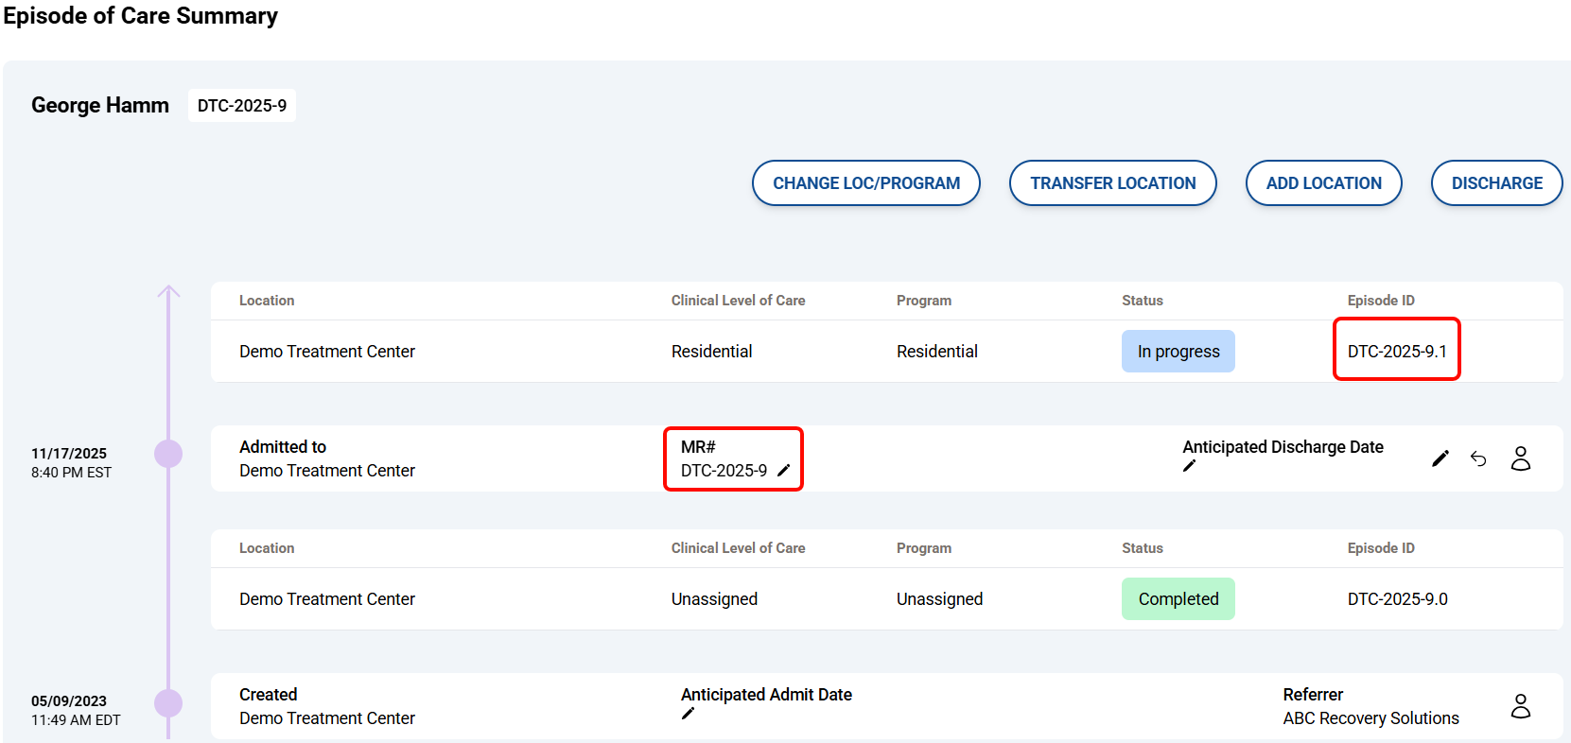Click the DTC-2025-9 tag beside George Hamm
The height and width of the screenshot is (743, 1571).
(242, 106)
